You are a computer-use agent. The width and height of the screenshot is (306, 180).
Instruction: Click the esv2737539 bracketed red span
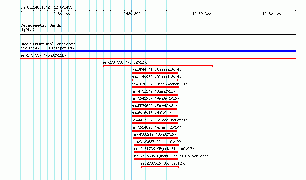point(160,167)
